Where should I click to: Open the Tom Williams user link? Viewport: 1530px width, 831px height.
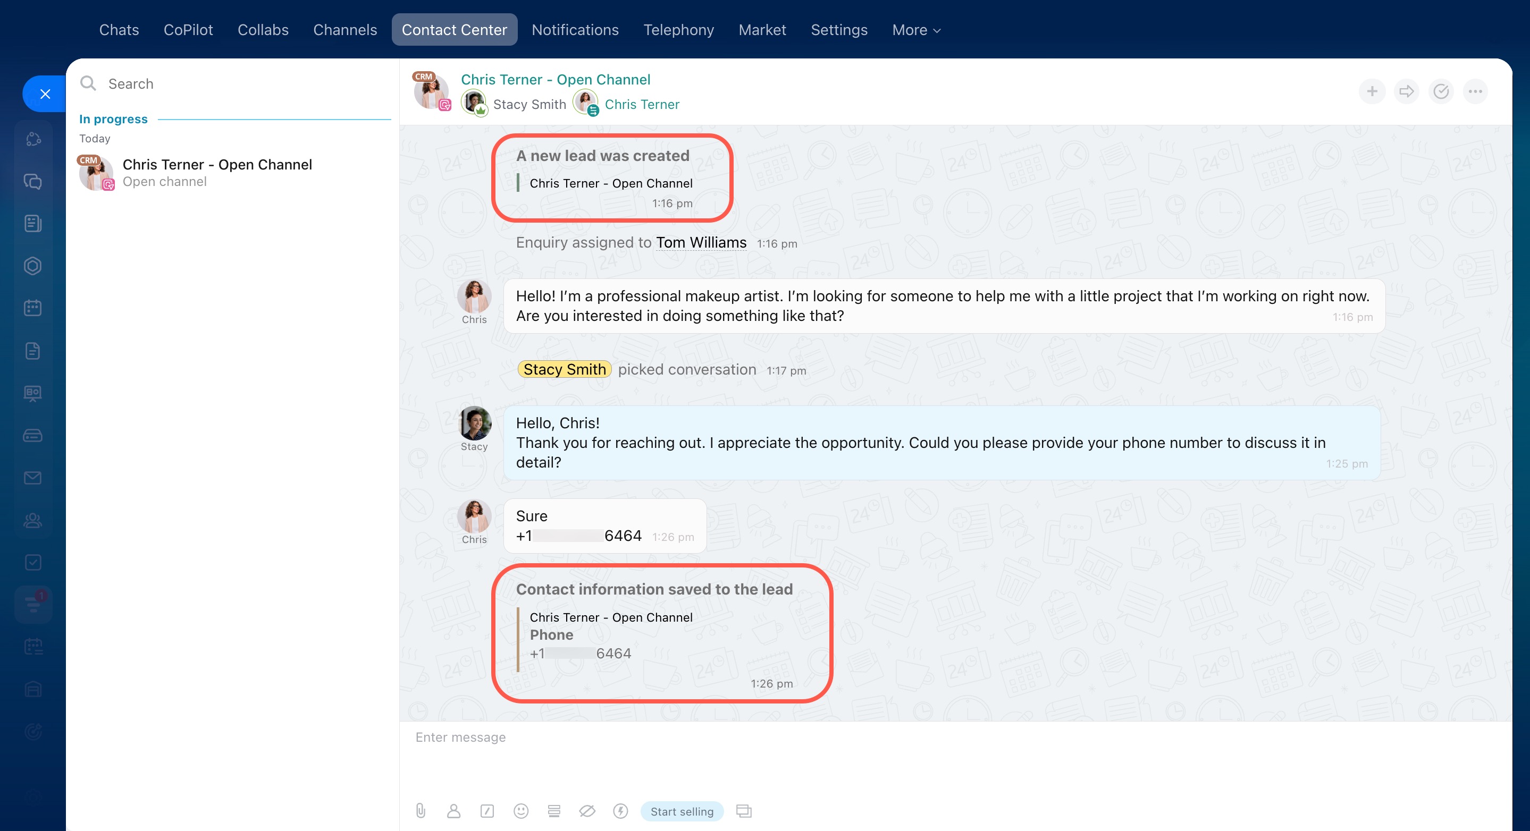pyautogui.click(x=701, y=243)
